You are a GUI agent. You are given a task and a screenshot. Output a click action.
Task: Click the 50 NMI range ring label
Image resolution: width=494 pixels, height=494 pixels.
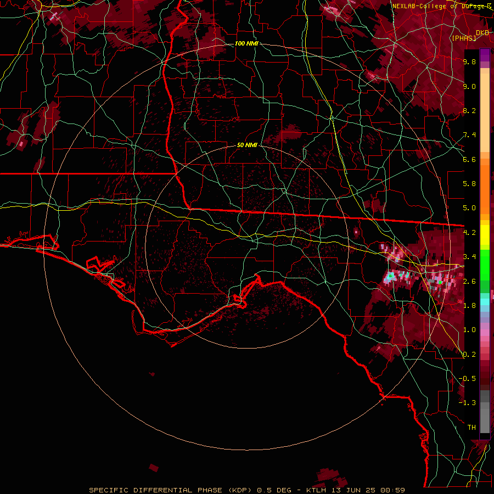point(247,145)
